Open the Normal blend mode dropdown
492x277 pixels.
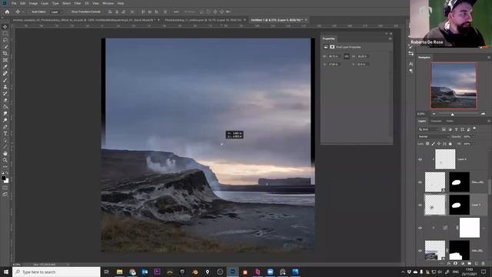[434, 137]
